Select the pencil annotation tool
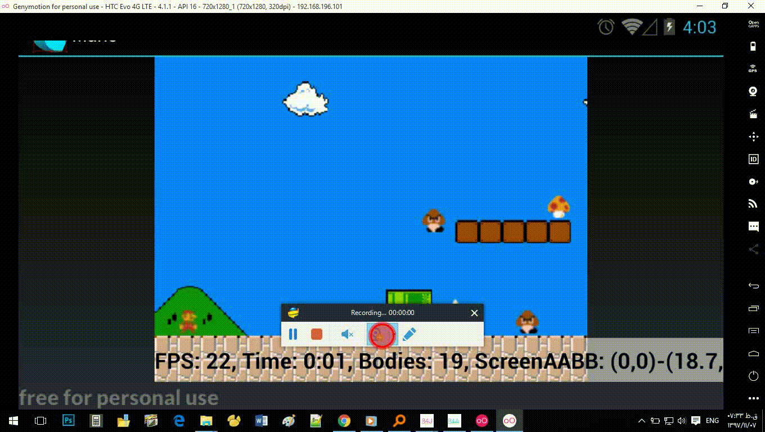 409,334
